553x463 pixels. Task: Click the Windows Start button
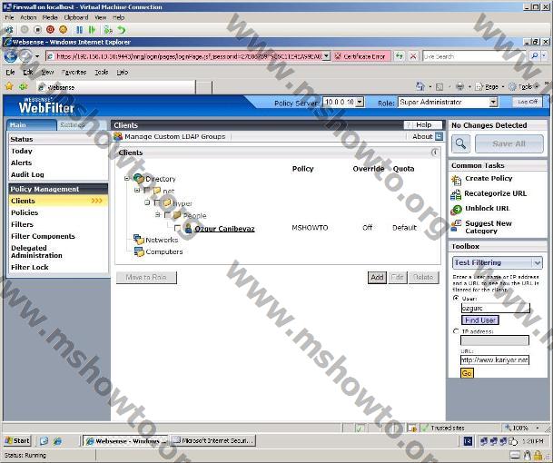click(x=17, y=440)
